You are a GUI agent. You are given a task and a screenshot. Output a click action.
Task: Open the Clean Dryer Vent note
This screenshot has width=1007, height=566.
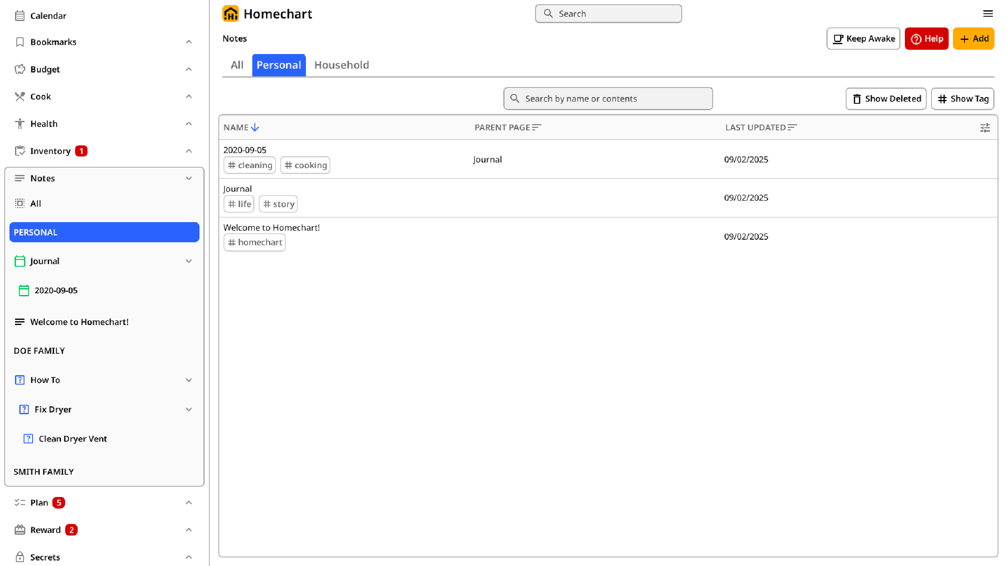[x=73, y=439]
